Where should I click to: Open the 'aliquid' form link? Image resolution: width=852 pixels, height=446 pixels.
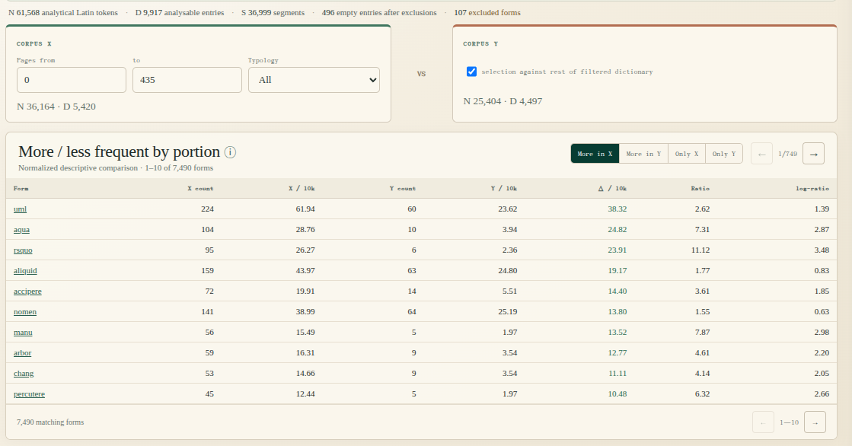point(25,270)
